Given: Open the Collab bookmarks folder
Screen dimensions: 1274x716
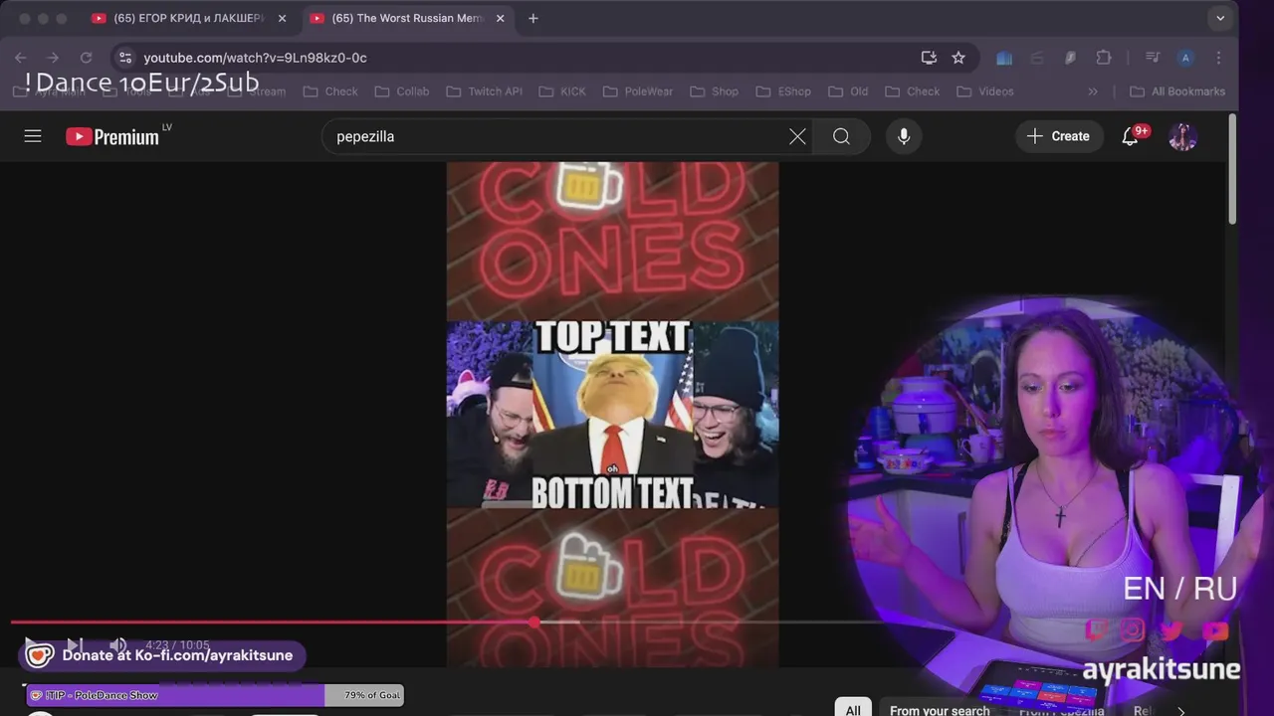Looking at the screenshot, I should pyautogui.click(x=402, y=91).
